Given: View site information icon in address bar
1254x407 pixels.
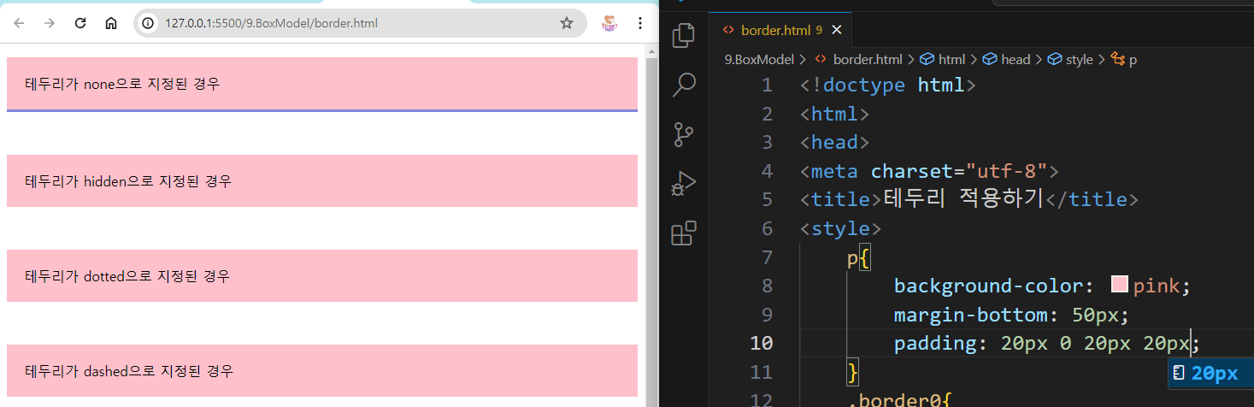Looking at the screenshot, I should [x=149, y=24].
